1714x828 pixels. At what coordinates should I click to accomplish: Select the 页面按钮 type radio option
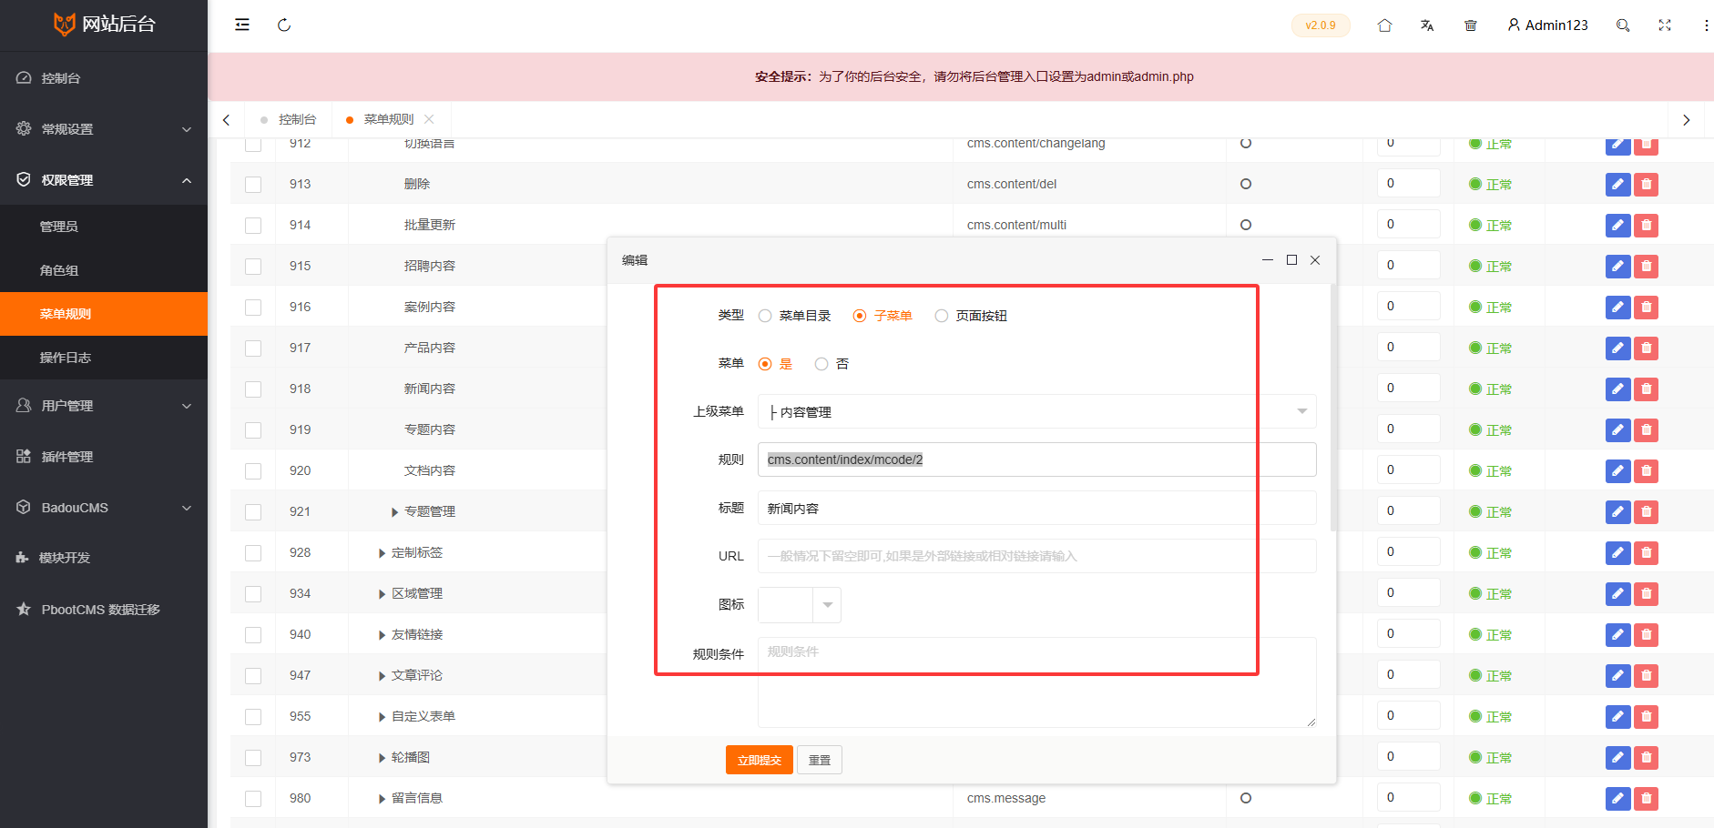tap(942, 316)
